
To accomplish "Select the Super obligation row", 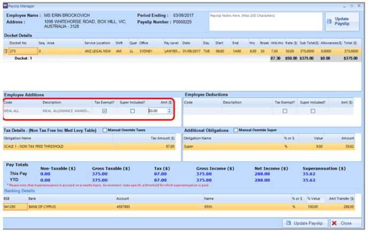I will 269,147.
